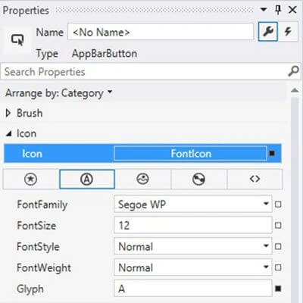This screenshot has height=303, width=303.
Task: Open FontWeight property marker square
Action: 278,267
